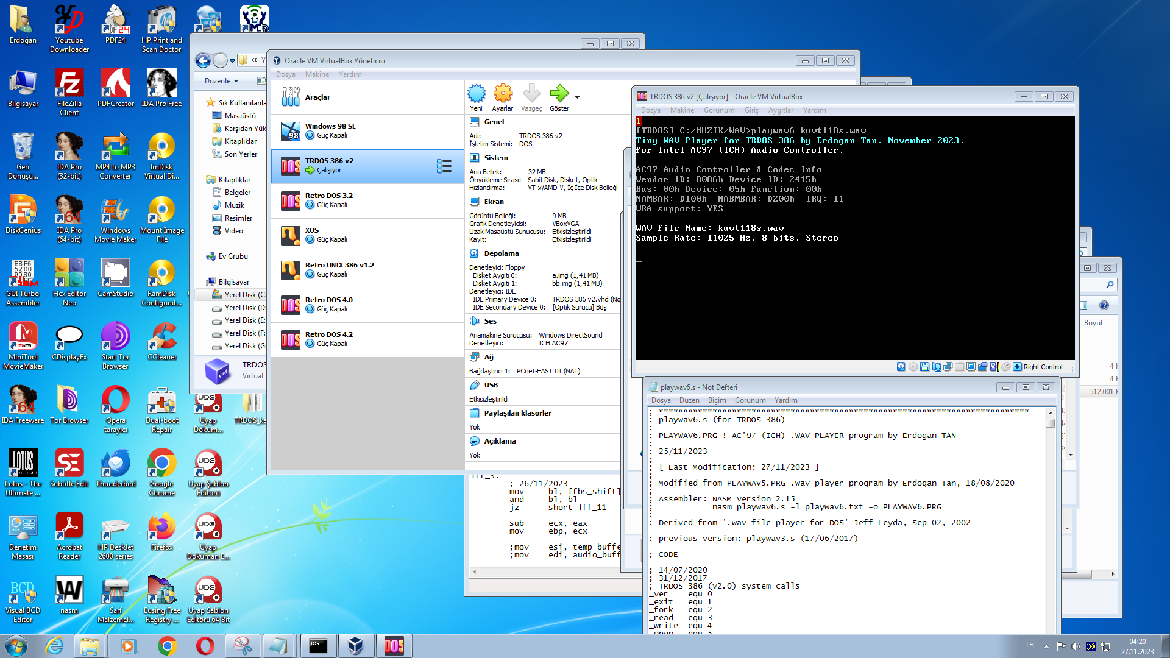Viewport: 1170px width, 658px height.
Task: Select Windows 98 SE virtual machine
Action: point(367,131)
